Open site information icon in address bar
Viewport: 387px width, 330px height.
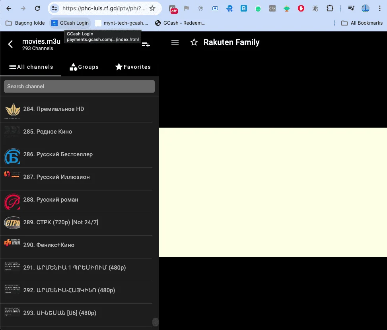tap(54, 8)
